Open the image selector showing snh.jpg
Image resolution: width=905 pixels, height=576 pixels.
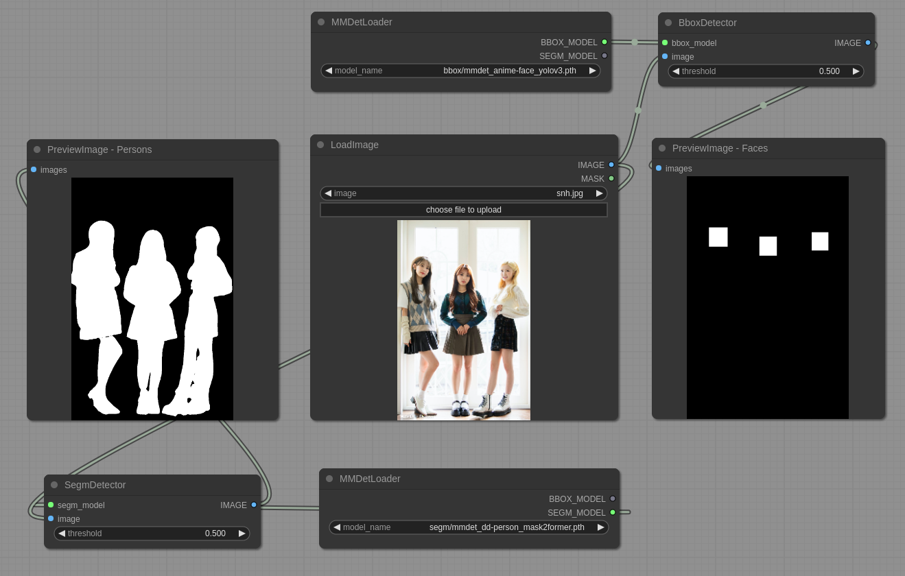coord(464,193)
